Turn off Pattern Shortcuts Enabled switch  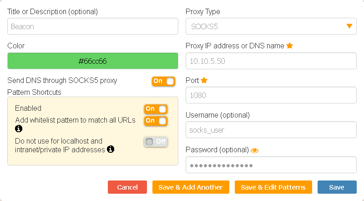pos(156,109)
